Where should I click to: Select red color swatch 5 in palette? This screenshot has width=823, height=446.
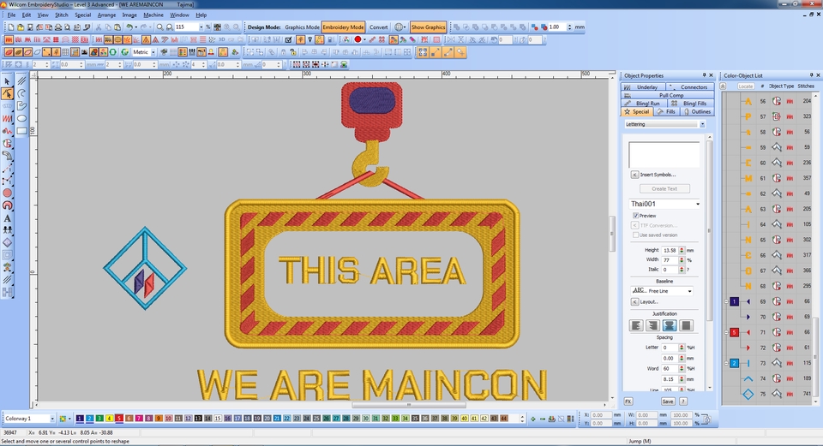tap(119, 419)
